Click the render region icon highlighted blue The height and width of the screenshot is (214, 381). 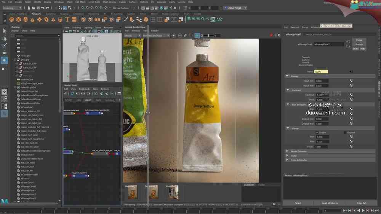click(x=197, y=36)
